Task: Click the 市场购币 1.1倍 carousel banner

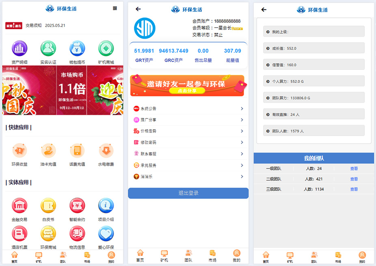Action: click(x=72, y=90)
